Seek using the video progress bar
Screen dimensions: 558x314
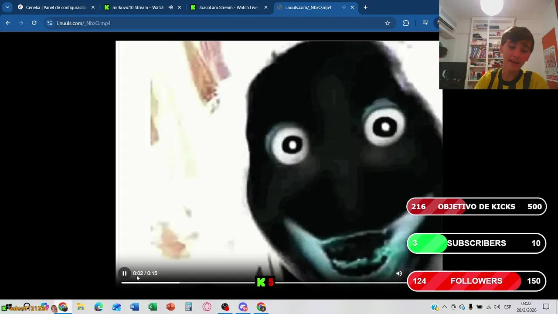tap(264, 283)
